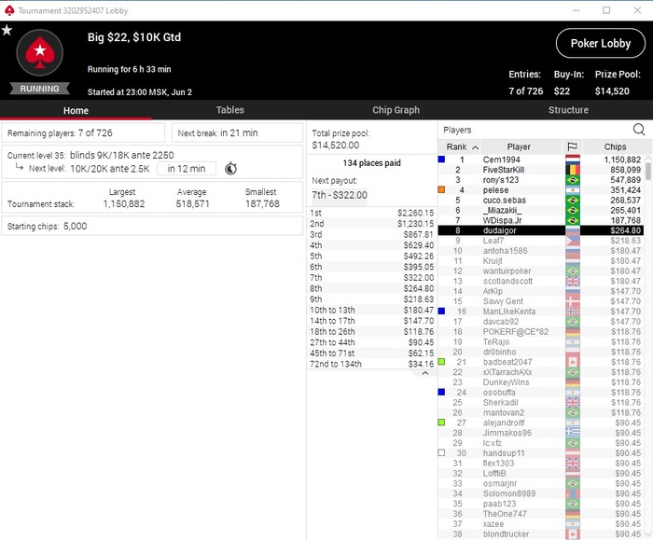Sort players by the Rank column header

click(x=459, y=146)
